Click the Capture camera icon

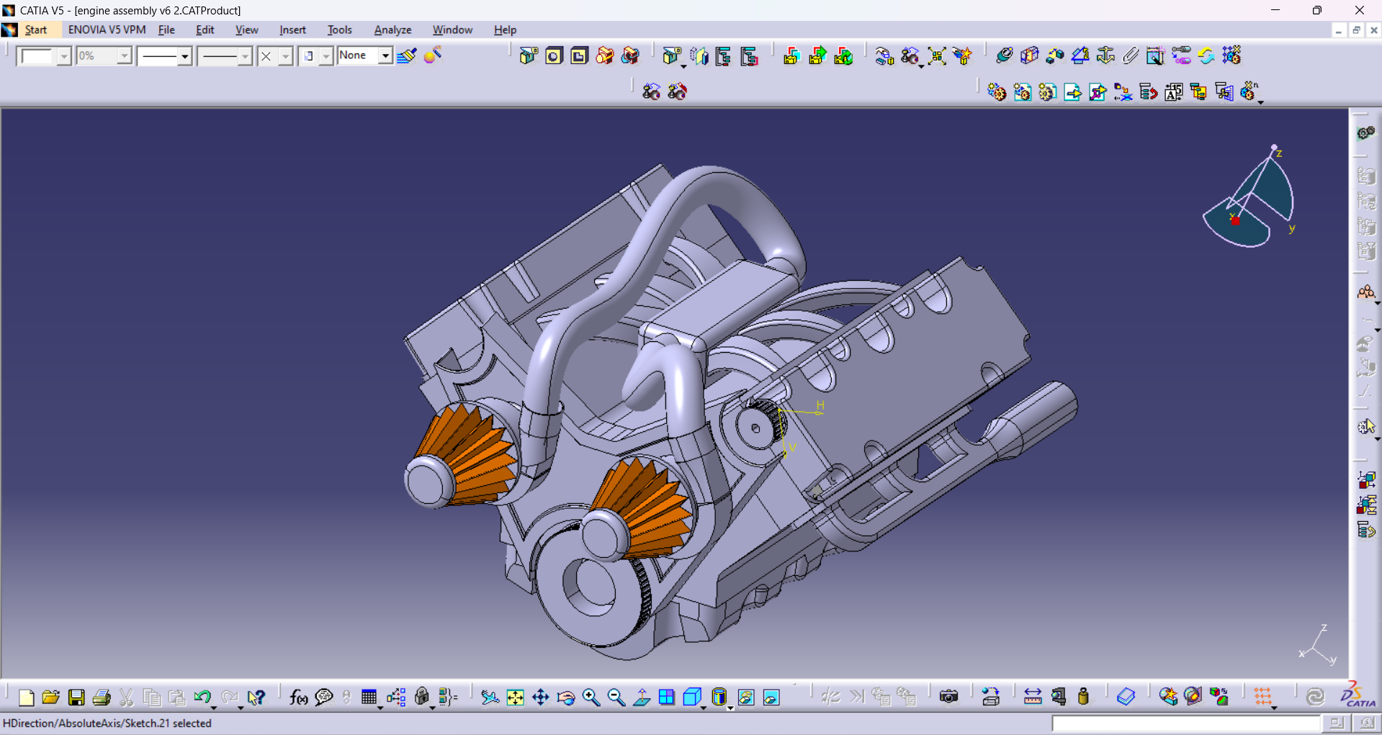tap(948, 697)
